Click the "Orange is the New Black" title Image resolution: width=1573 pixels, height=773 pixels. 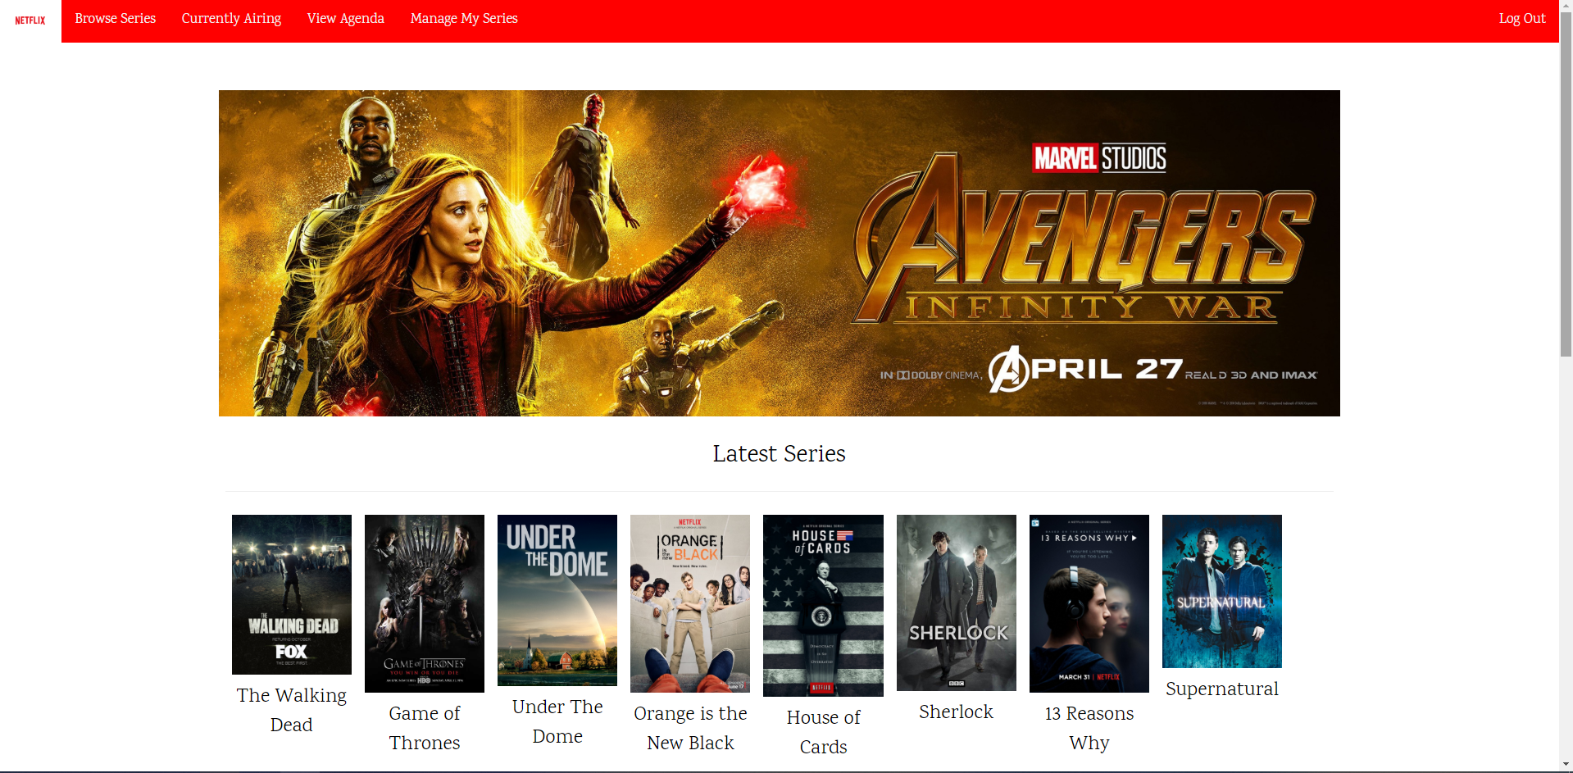690,728
